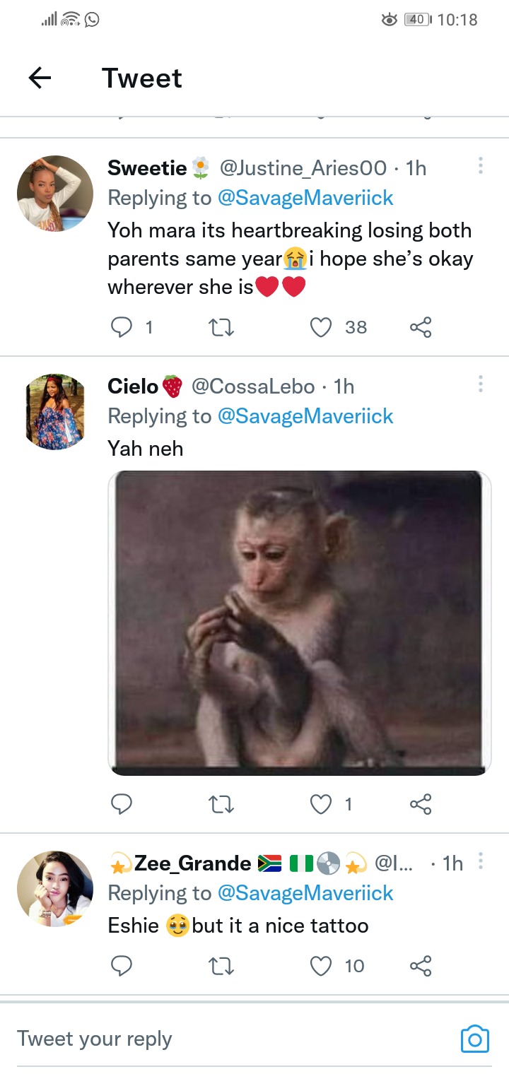Open more options for Cielo's tweet
This screenshot has width=509, height=1074.
point(481,384)
